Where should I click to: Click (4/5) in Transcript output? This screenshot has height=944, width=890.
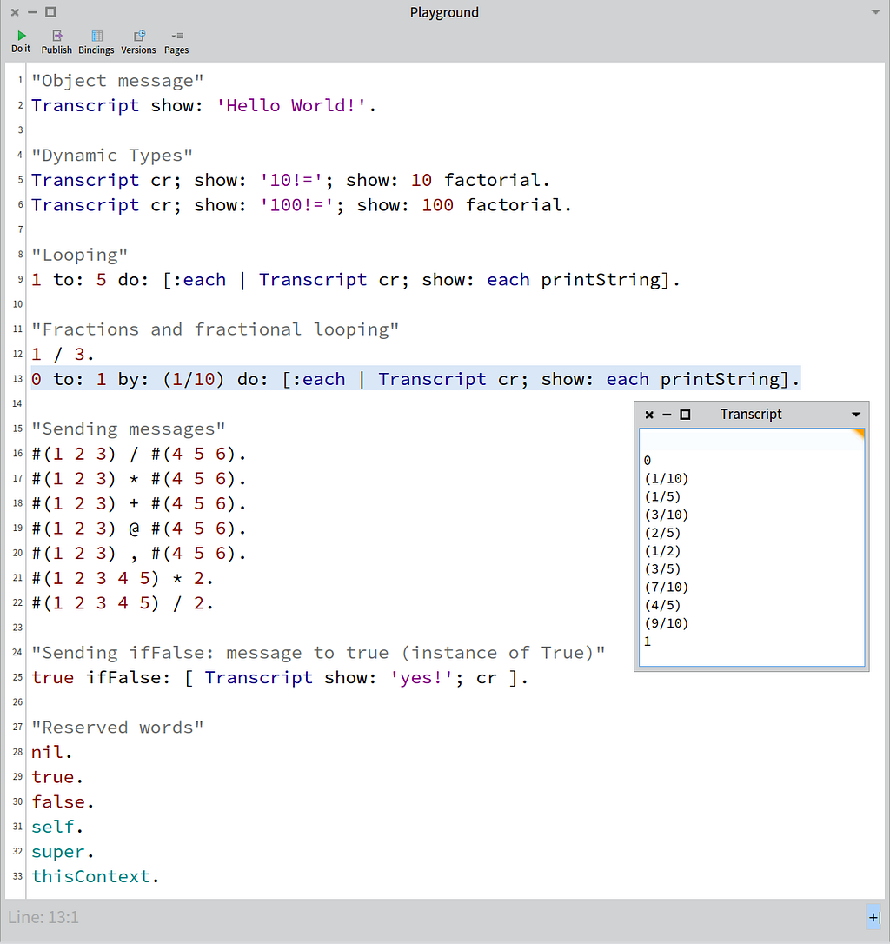[x=662, y=605]
